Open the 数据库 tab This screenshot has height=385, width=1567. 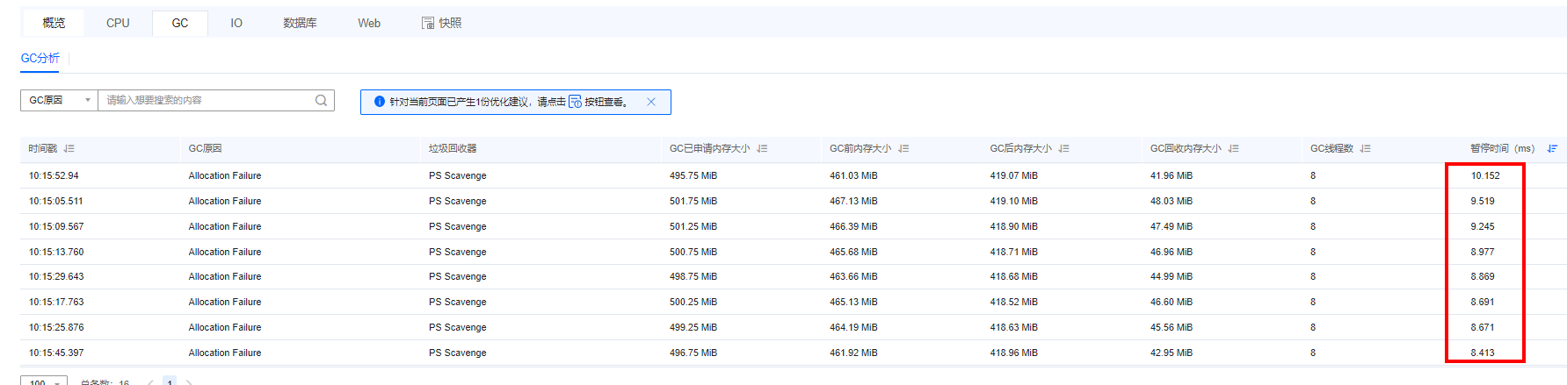[x=300, y=23]
